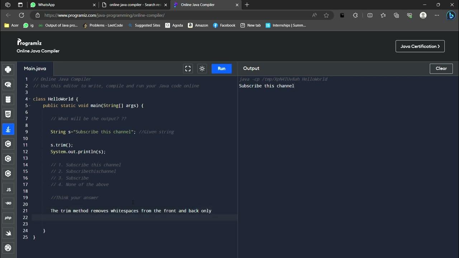The height and width of the screenshot is (258, 459).
Task: Open the Bing Copilot sidebar button
Action: pos(451,15)
